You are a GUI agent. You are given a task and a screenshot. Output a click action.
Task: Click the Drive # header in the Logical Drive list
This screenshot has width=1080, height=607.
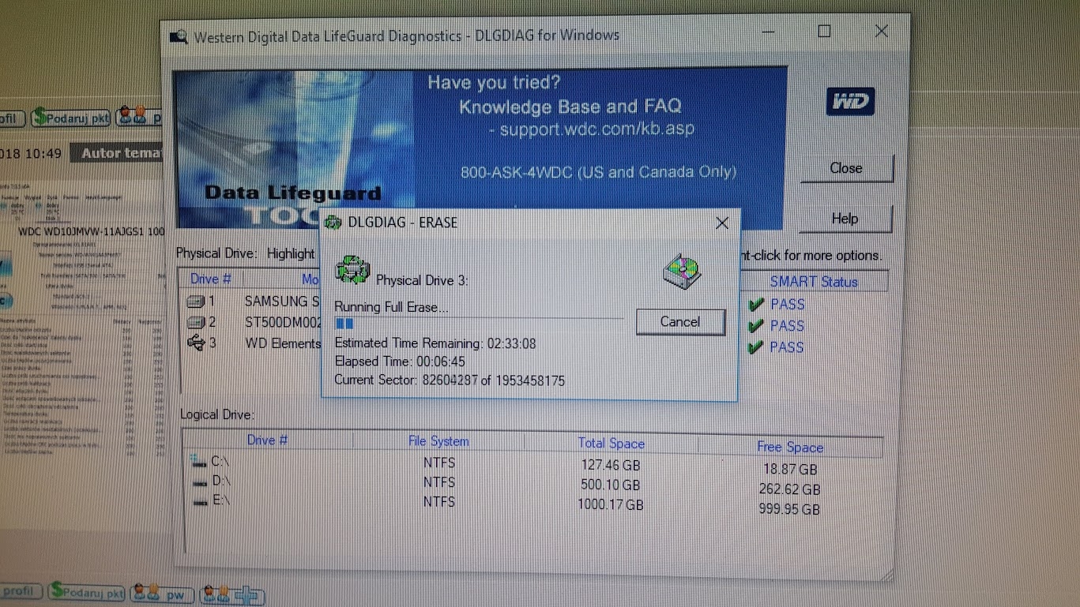(267, 440)
